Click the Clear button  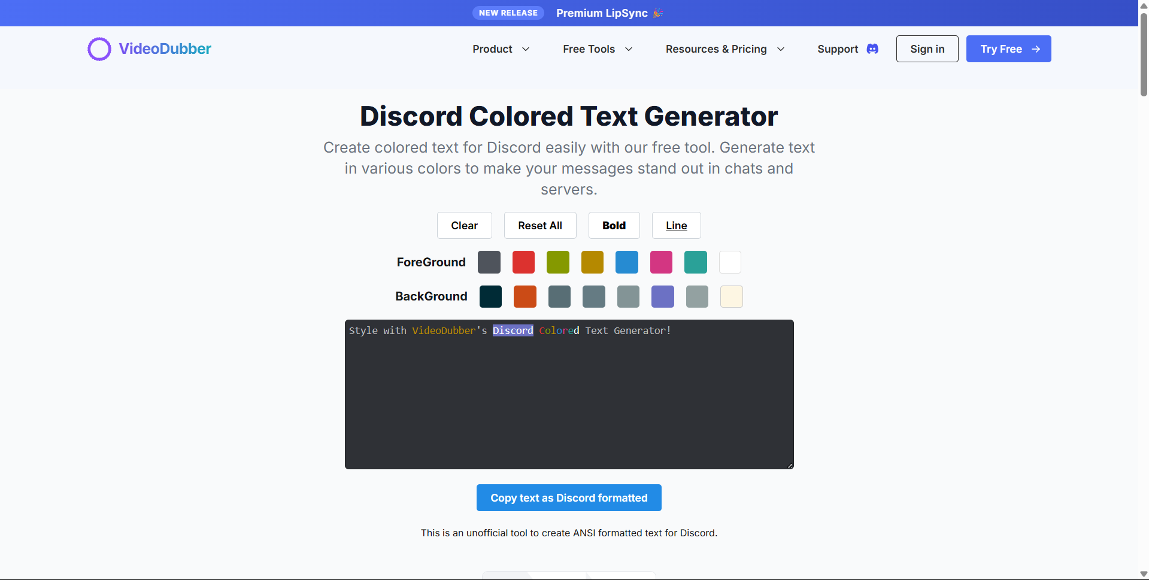464,226
